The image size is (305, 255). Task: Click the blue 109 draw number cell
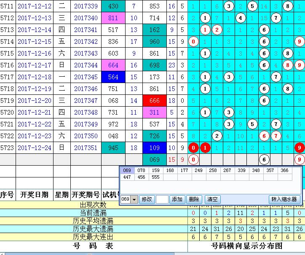155,148
